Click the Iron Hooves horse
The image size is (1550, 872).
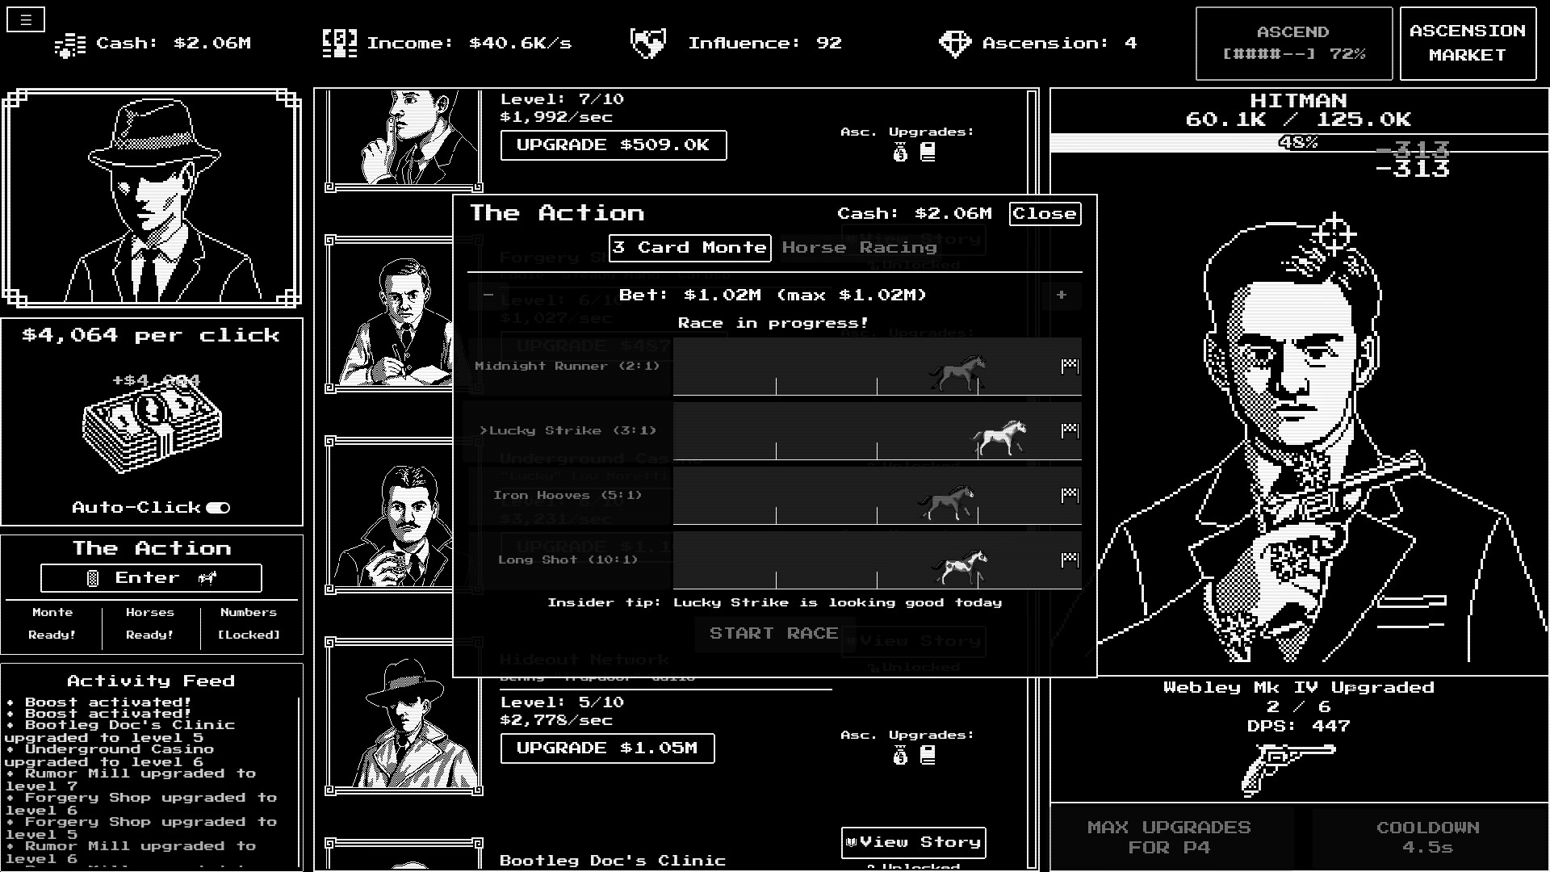click(x=947, y=502)
